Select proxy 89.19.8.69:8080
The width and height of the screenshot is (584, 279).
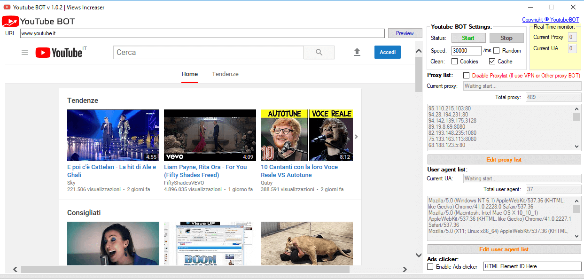(x=447, y=127)
